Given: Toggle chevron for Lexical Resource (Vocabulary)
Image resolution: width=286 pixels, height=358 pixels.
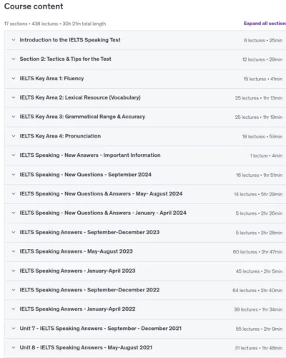Looking at the screenshot, I should (x=14, y=97).
